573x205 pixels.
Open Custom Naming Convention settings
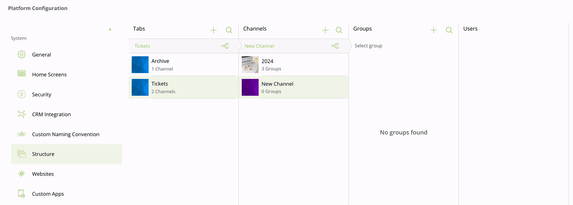[66, 134]
